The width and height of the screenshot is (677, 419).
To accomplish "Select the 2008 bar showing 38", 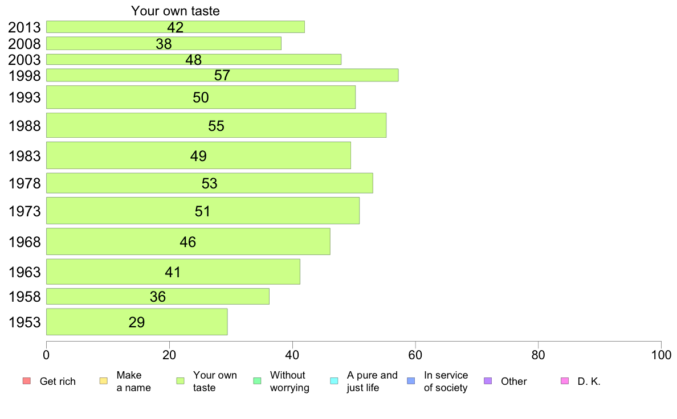I will (164, 44).
